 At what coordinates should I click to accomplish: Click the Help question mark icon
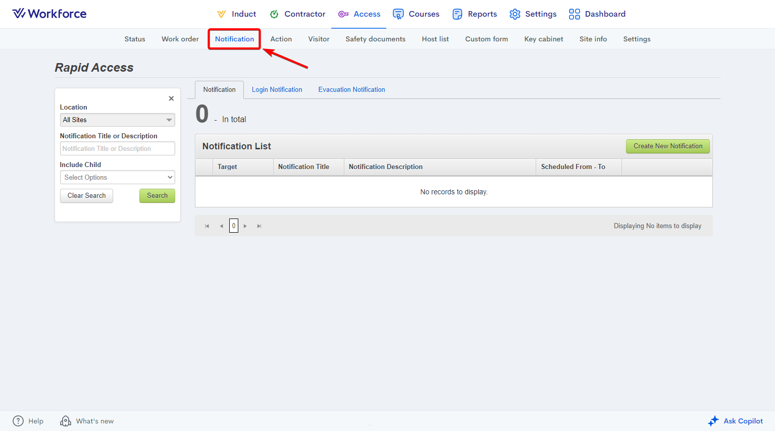point(18,421)
